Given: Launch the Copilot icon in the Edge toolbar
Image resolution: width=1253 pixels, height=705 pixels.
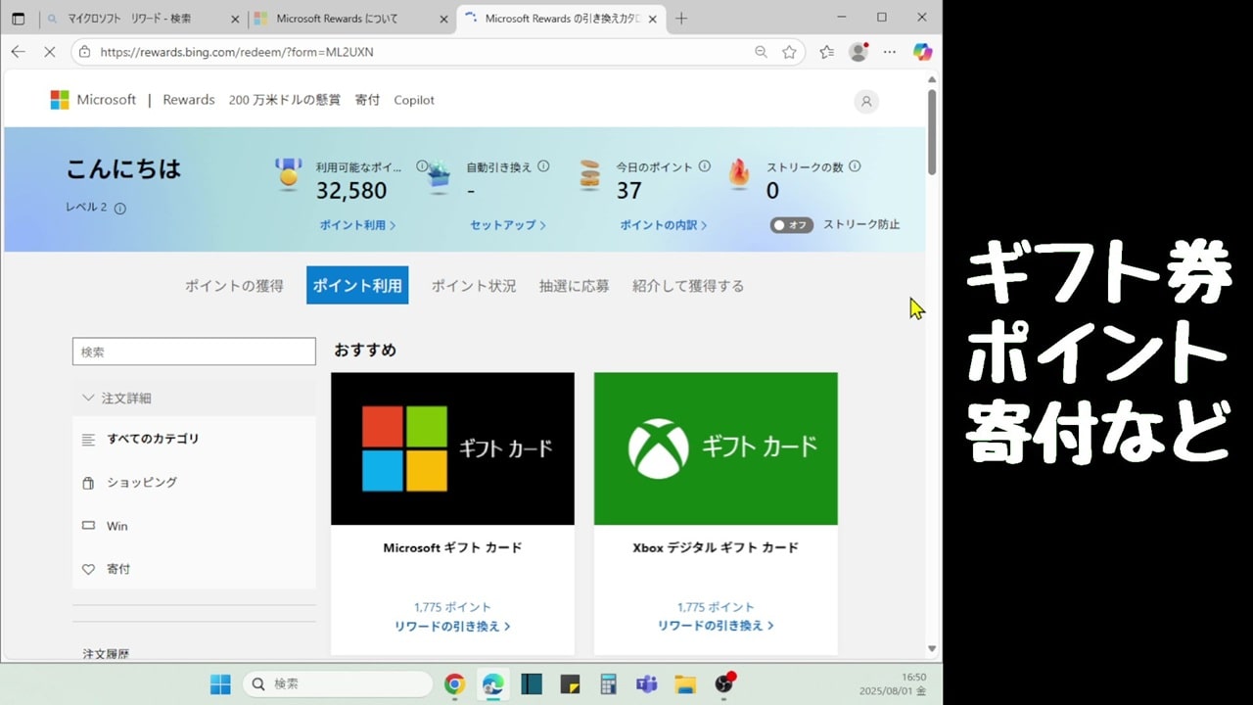Looking at the screenshot, I should (x=922, y=52).
